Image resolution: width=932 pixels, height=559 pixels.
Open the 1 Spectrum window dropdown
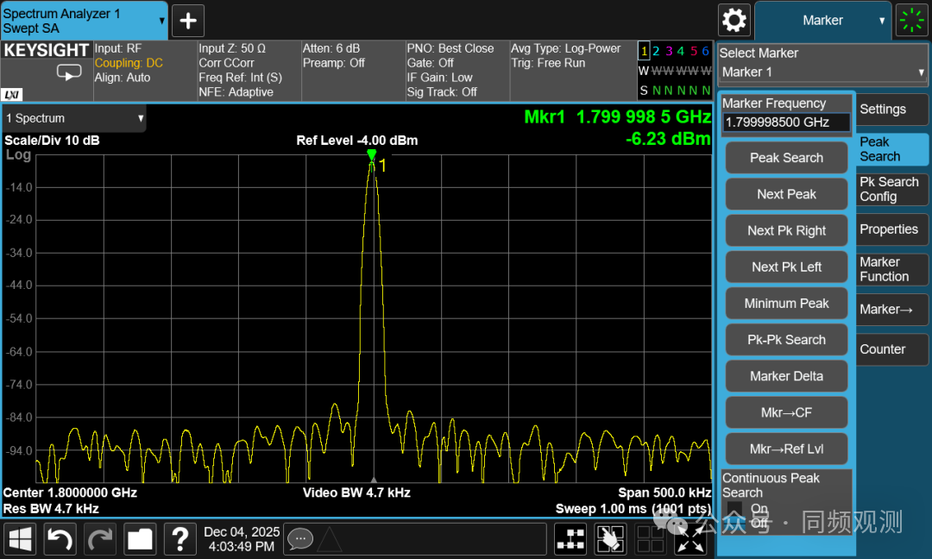pyautogui.click(x=74, y=118)
